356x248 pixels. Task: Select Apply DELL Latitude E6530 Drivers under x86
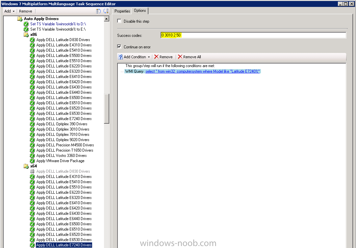click(x=64, y=113)
